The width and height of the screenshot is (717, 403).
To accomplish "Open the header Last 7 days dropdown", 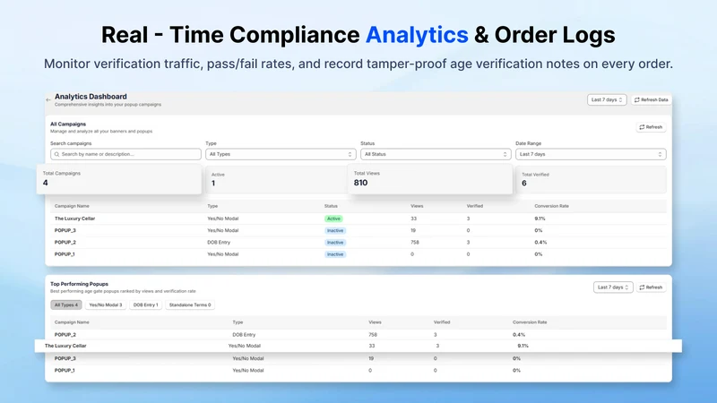I will 607,99.
